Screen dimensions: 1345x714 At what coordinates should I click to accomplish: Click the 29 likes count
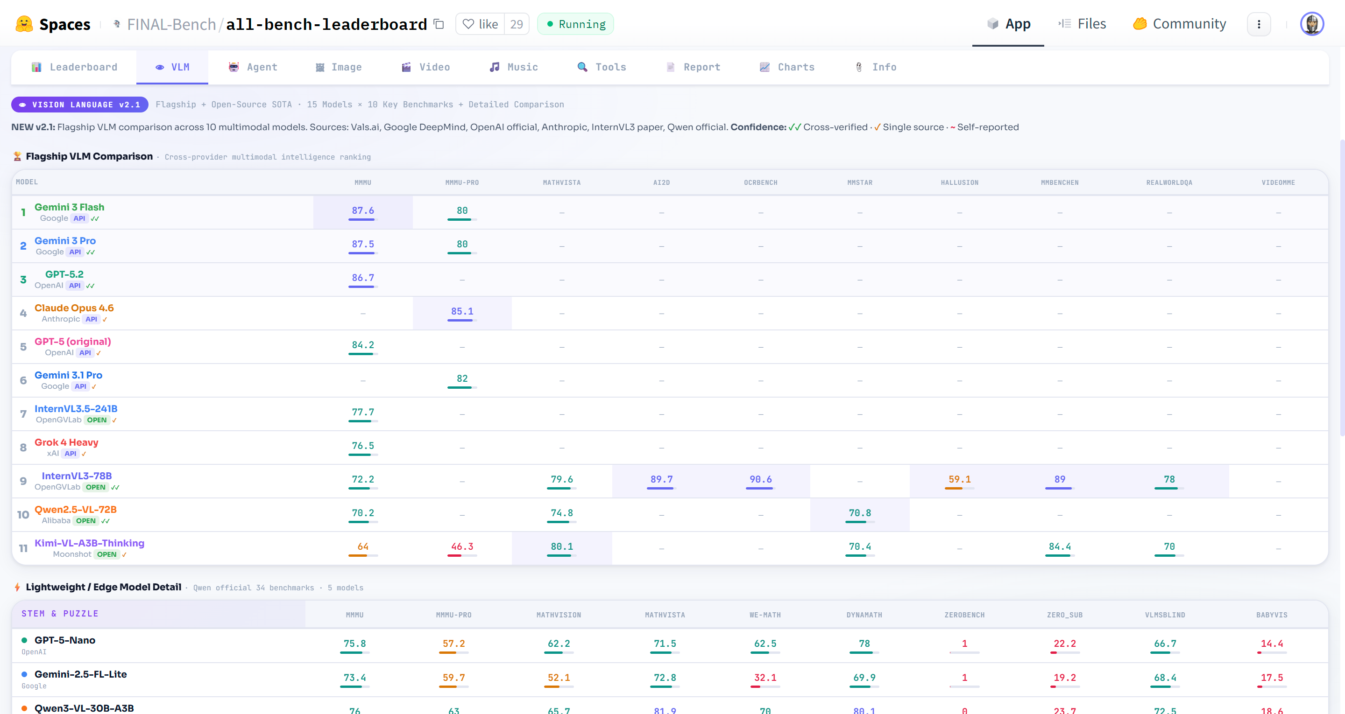517,24
